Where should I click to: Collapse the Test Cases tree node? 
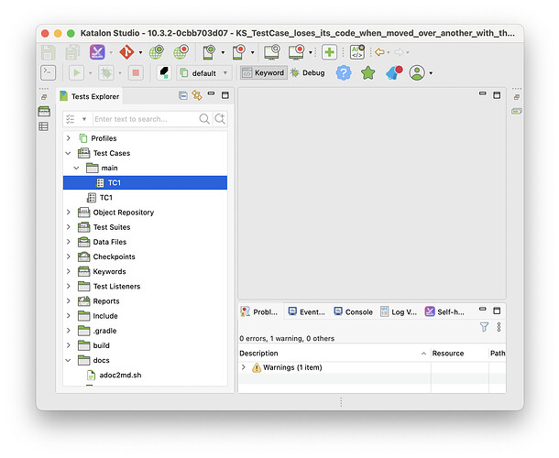(69, 153)
